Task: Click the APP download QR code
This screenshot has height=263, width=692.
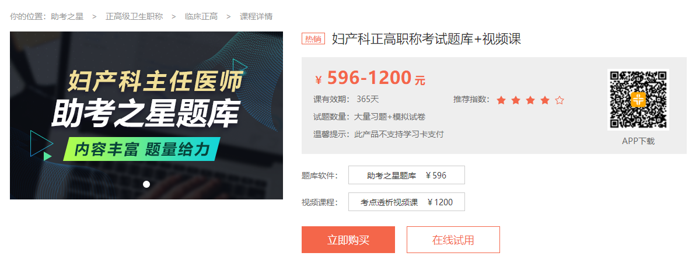Action: (x=638, y=100)
